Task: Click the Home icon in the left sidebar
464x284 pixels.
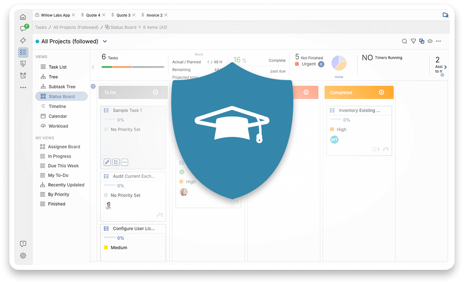Action: 23,17
